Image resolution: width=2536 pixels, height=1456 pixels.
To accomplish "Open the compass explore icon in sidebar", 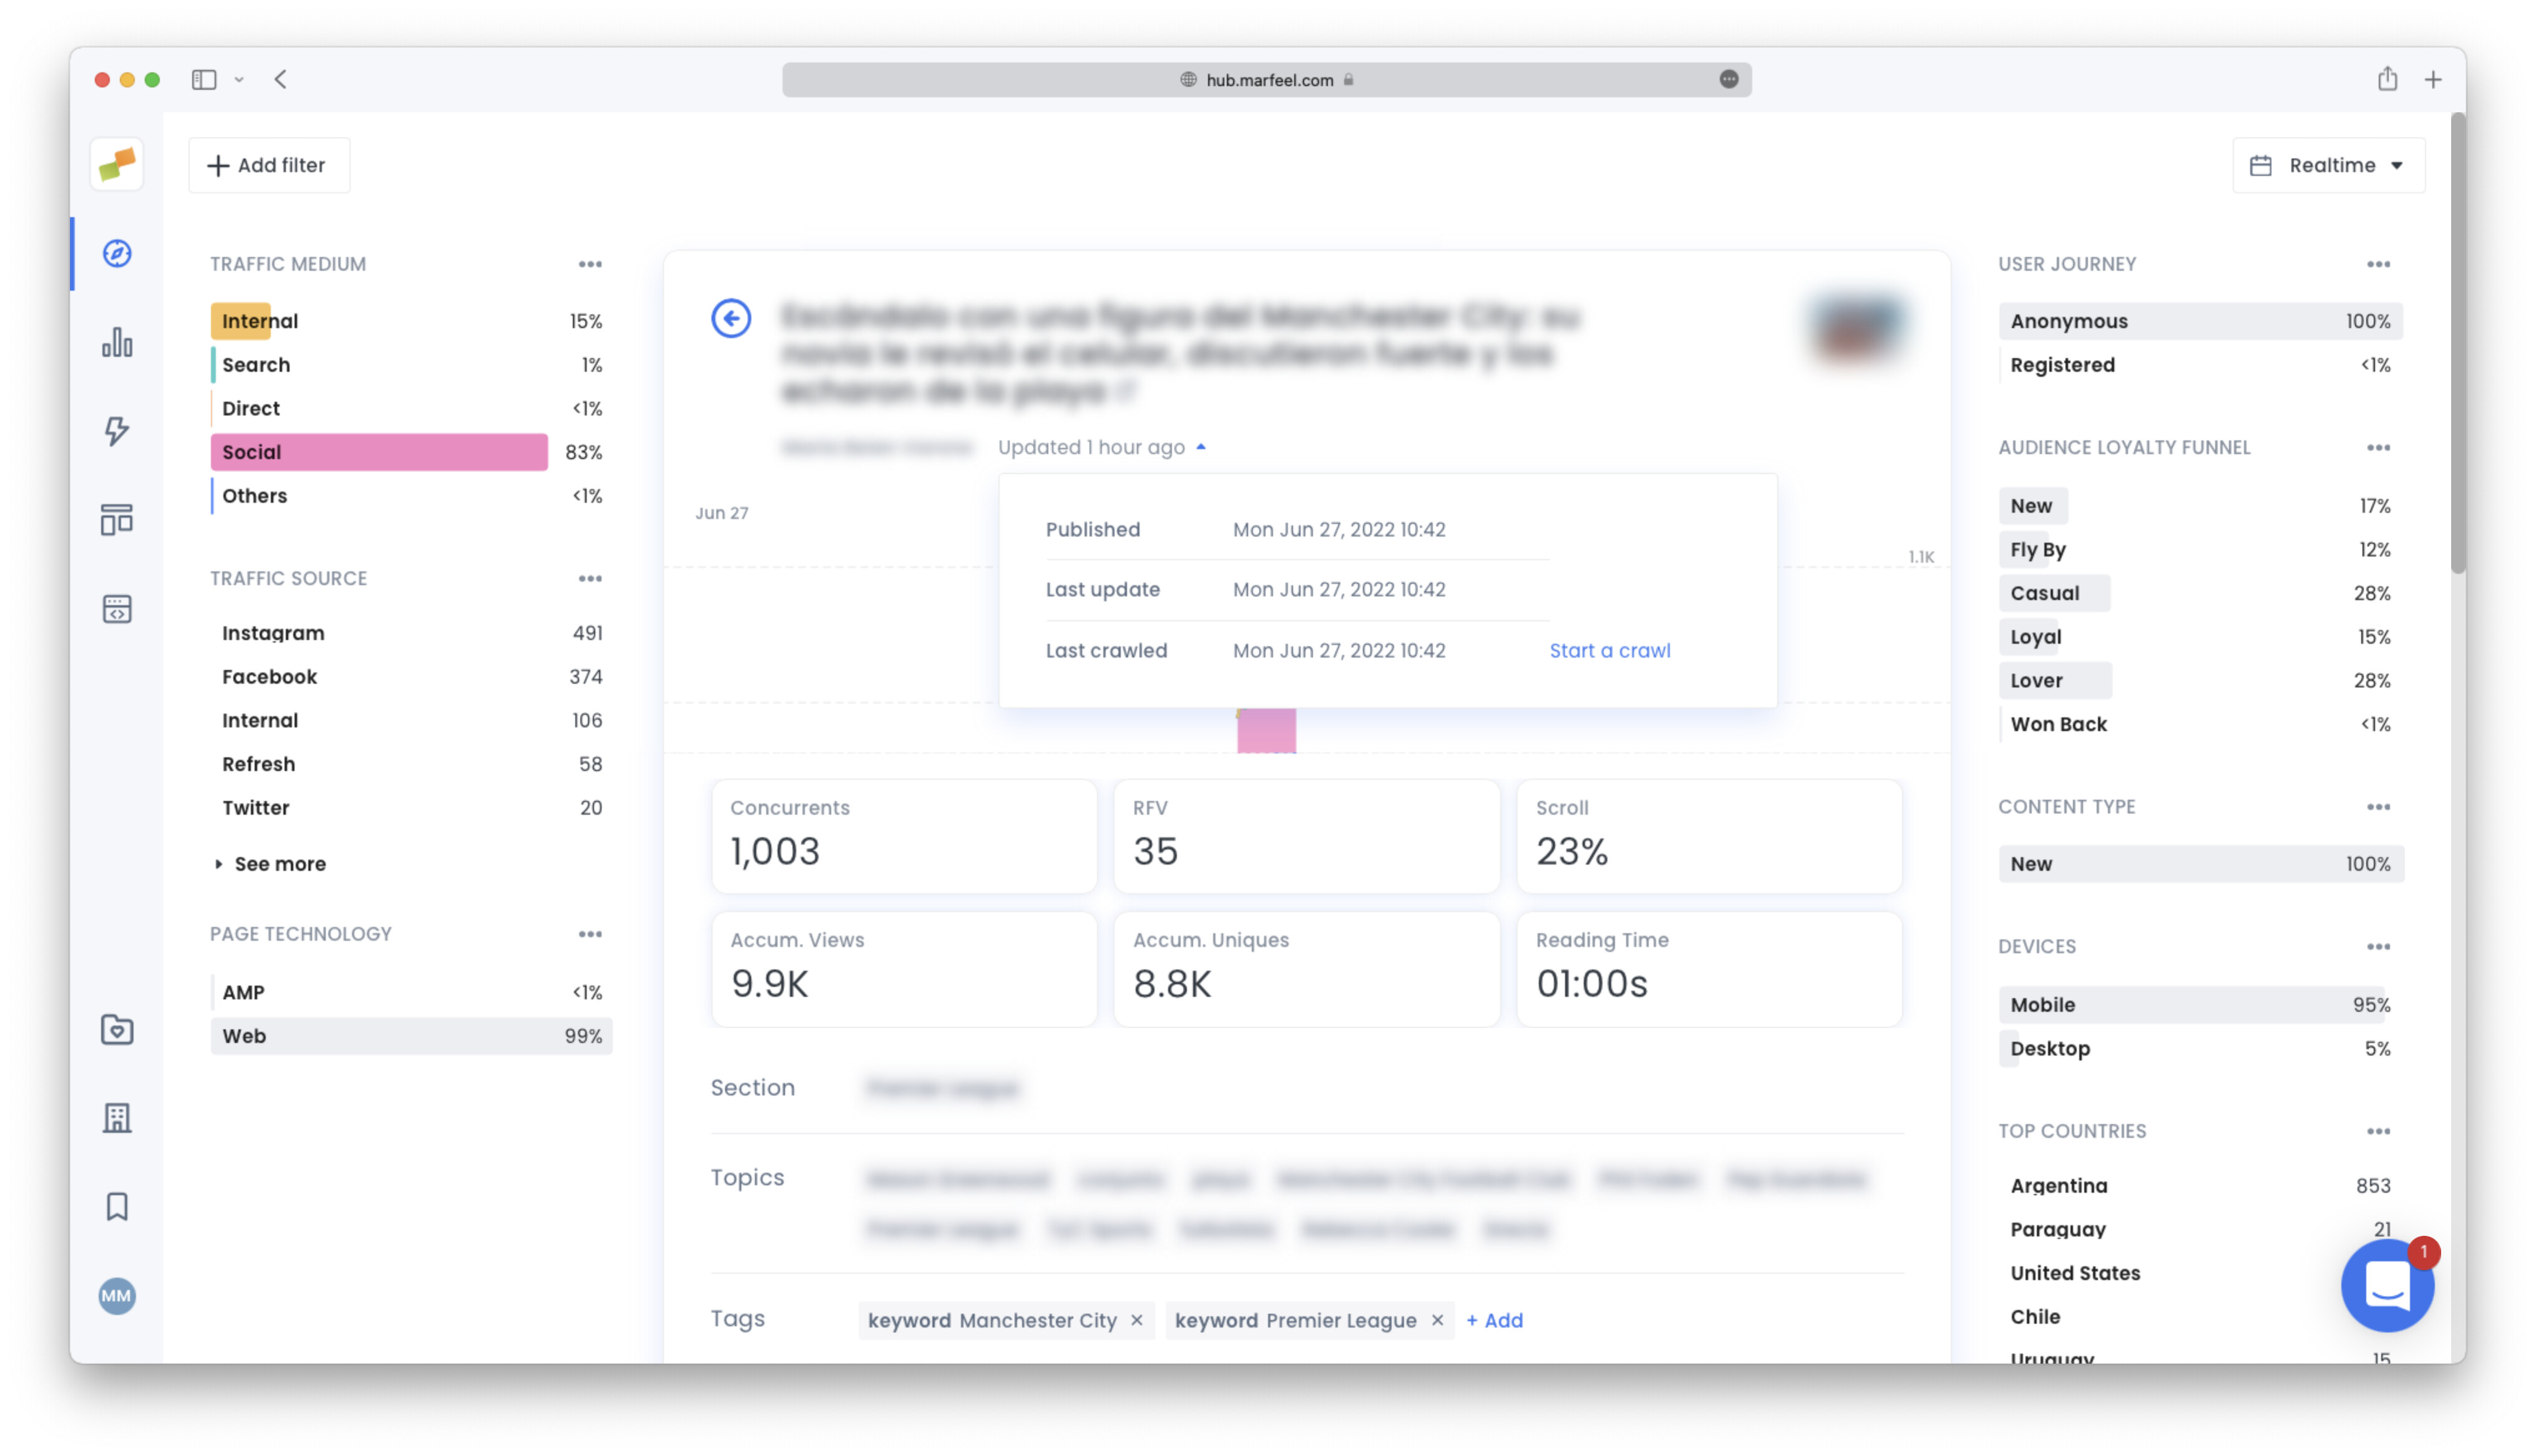I will click(117, 253).
